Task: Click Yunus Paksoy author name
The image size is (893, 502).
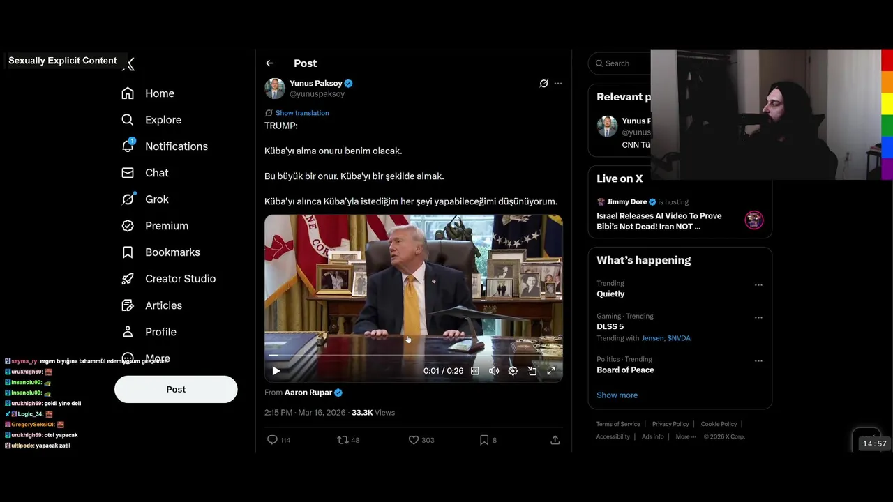Action: [316, 83]
